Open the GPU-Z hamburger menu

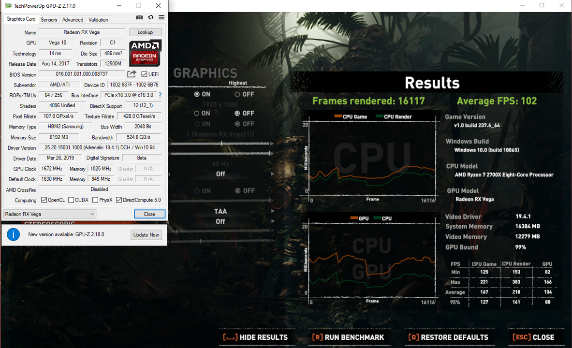161,17
